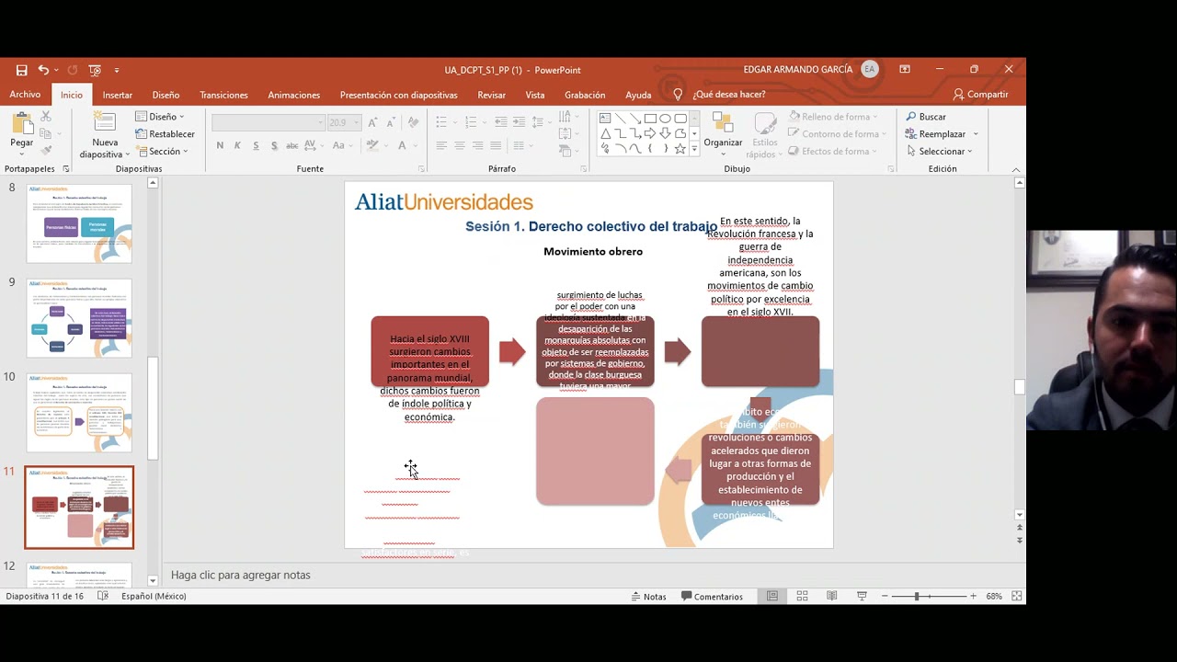
Task: Toggle left text alignment
Action: click(441, 145)
